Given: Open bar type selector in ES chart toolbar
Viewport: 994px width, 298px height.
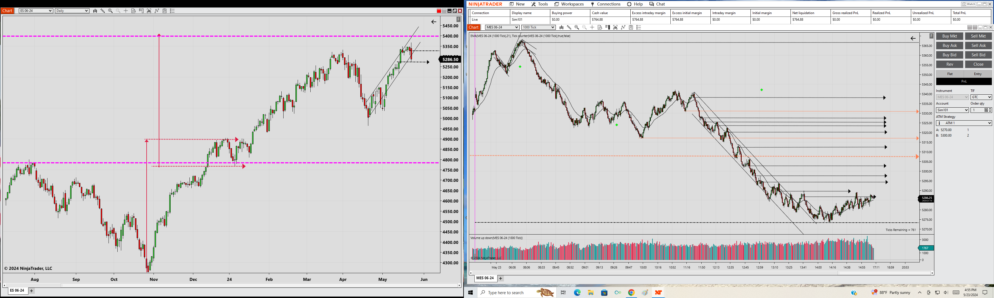Looking at the screenshot, I should [95, 11].
